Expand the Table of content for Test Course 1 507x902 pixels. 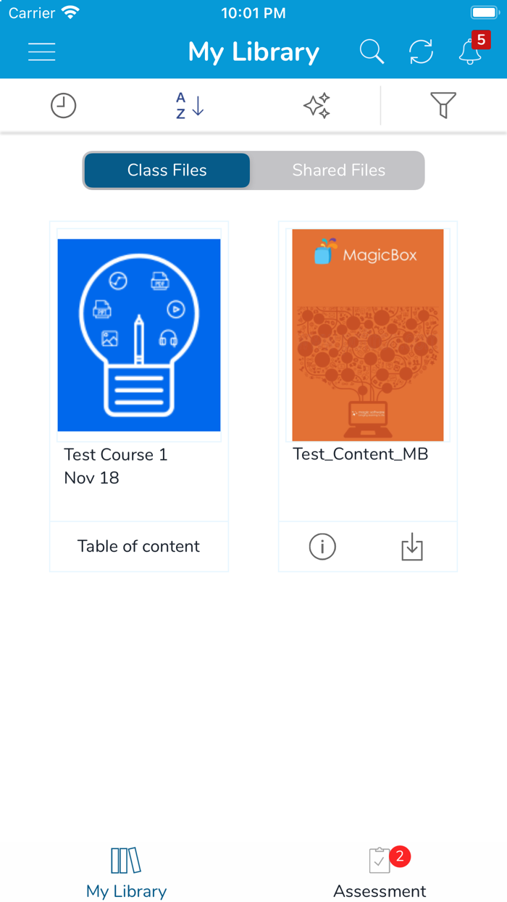click(138, 546)
